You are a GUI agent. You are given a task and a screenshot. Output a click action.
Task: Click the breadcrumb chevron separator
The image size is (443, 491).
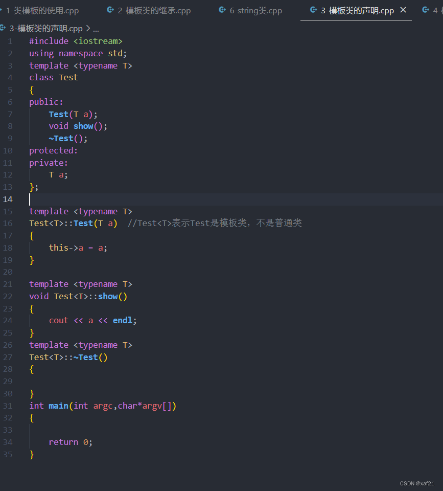[88, 29]
